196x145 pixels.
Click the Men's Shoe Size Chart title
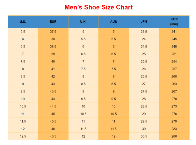pos(98,7)
